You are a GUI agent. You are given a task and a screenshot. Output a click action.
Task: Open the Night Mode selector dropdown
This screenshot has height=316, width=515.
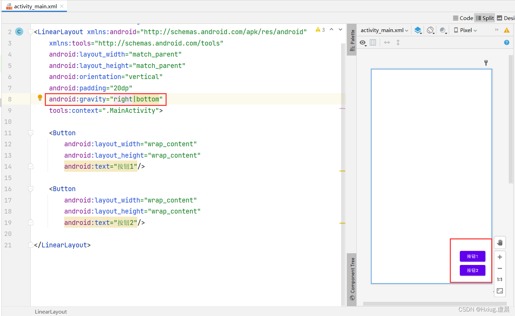(443, 30)
